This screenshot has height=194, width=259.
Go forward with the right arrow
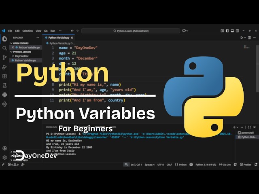77,31
